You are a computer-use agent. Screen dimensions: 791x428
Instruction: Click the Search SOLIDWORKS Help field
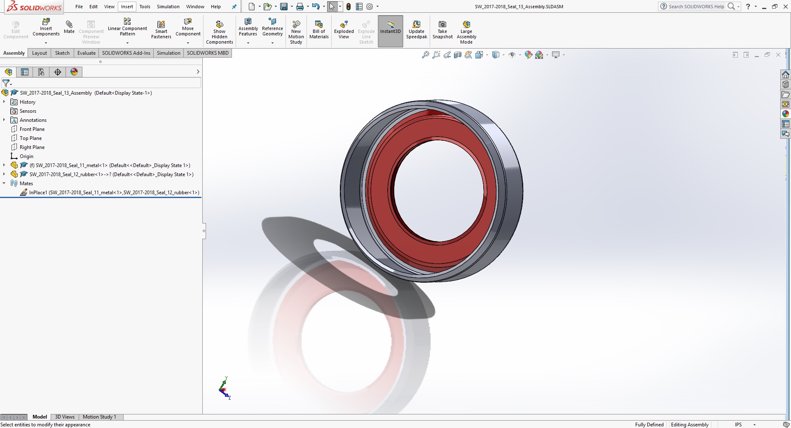tap(696, 7)
